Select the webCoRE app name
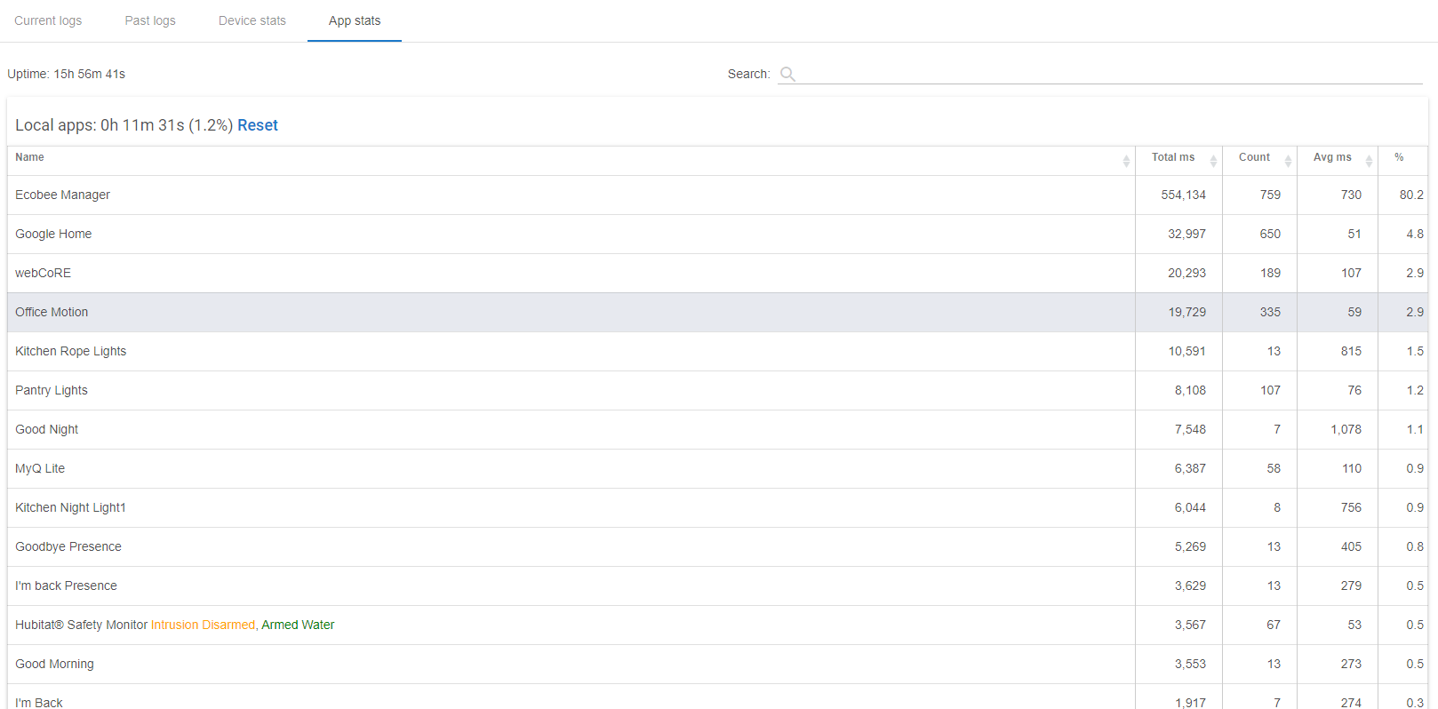This screenshot has height=709, width=1438. point(43,273)
